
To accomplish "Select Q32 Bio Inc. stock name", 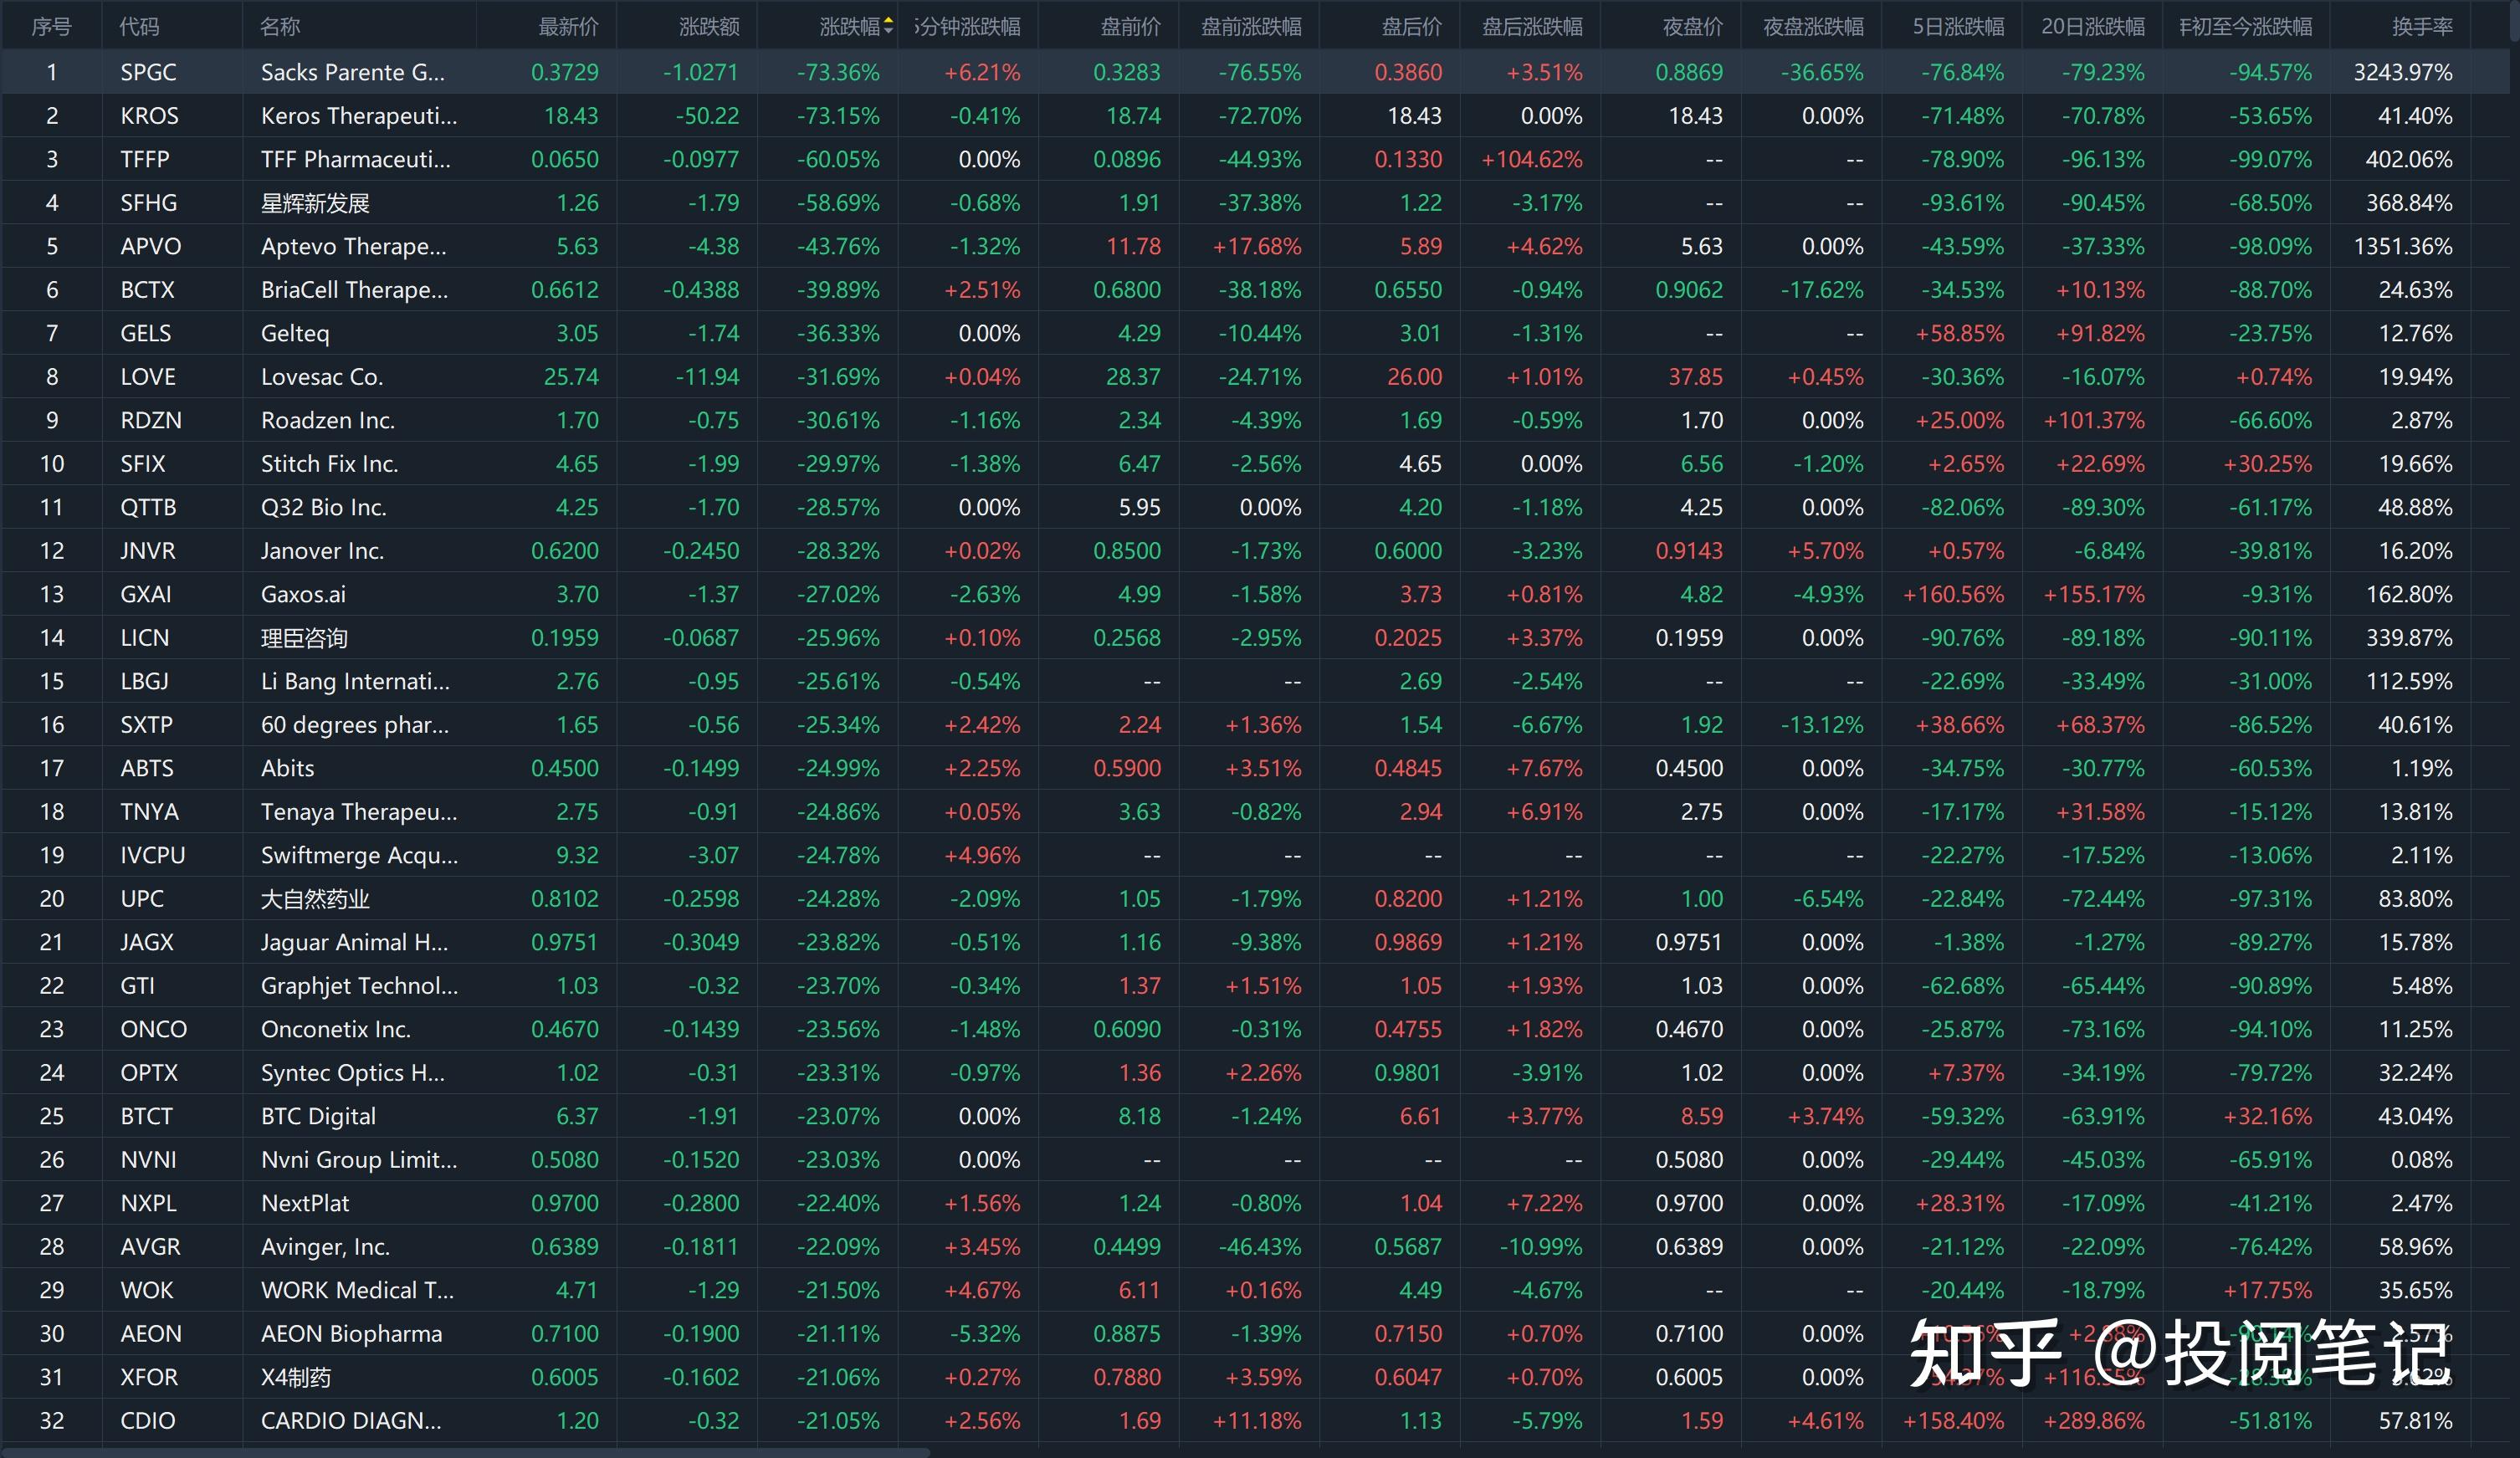I will tap(323, 507).
